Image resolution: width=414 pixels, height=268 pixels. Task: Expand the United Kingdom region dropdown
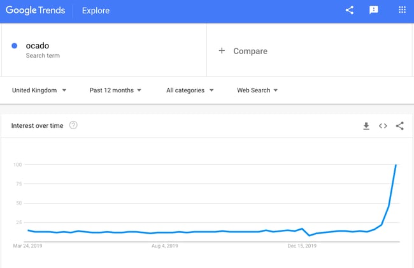pyautogui.click(x=39, y=90)
